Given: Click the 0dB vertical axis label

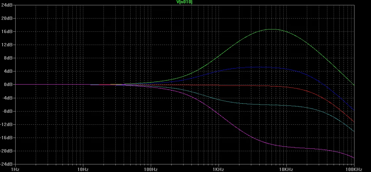Looking at the screenshot, I should point(8,84).
